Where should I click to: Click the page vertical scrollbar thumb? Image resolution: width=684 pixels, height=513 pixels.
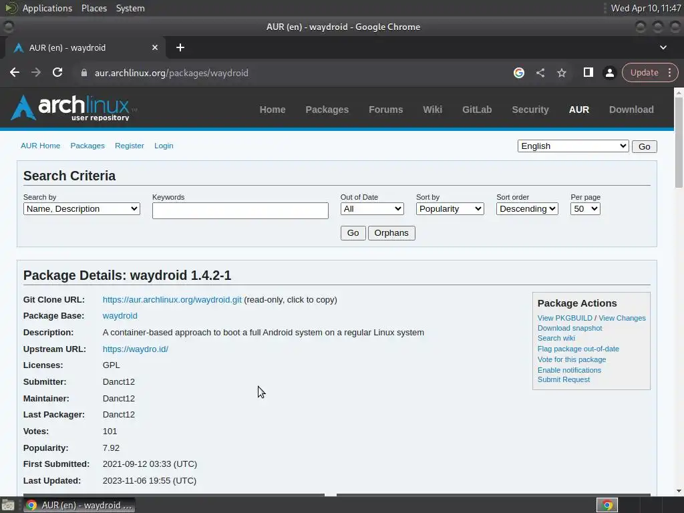coord(679,142)
